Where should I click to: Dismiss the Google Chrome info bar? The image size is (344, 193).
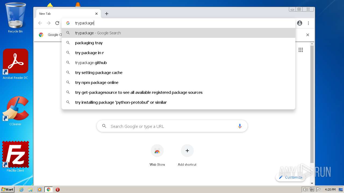click(x=308, y=35)
